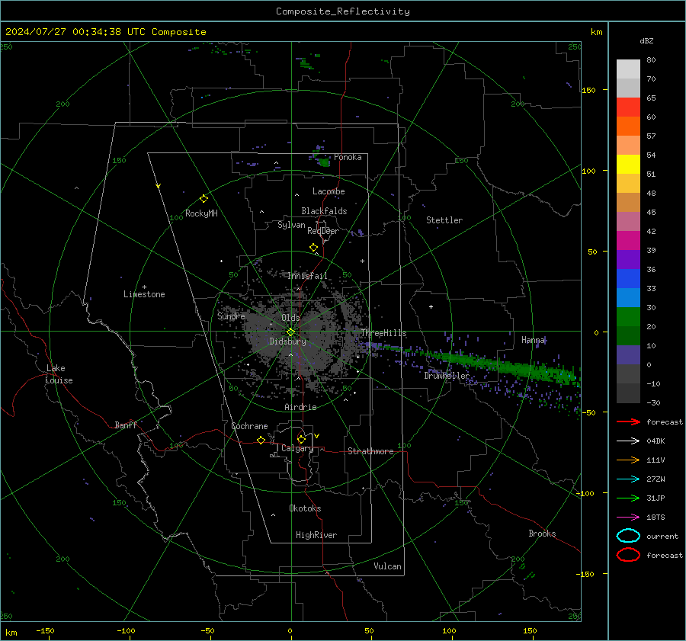Click the yellow diamond marker near RockyMH

point(204,199)
